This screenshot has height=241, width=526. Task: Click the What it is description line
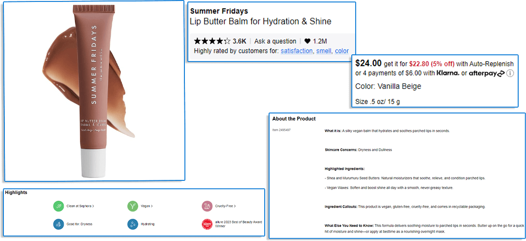click(387, 131)
